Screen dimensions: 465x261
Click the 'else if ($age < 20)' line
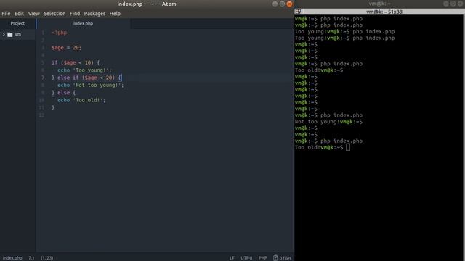(x=86, y=78)
